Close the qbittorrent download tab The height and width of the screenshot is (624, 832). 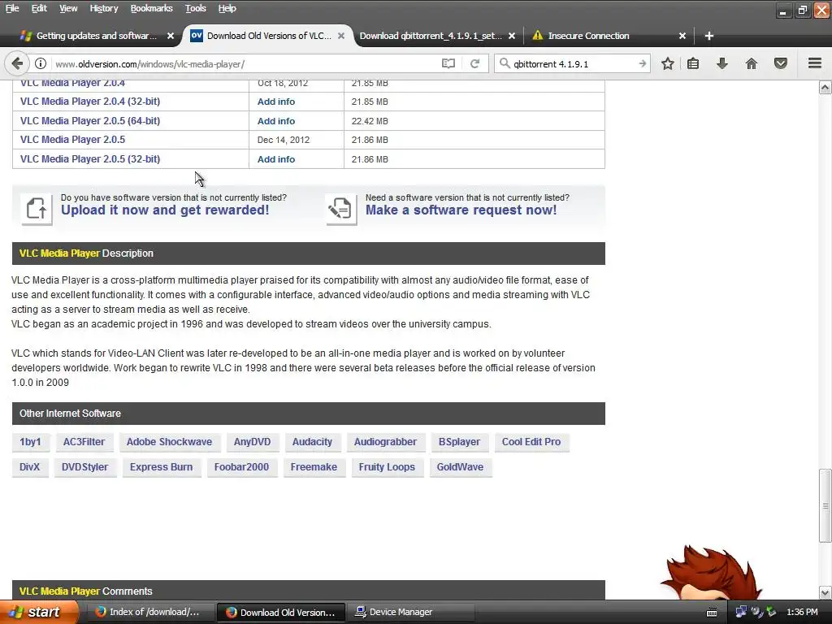click(512, 36)
